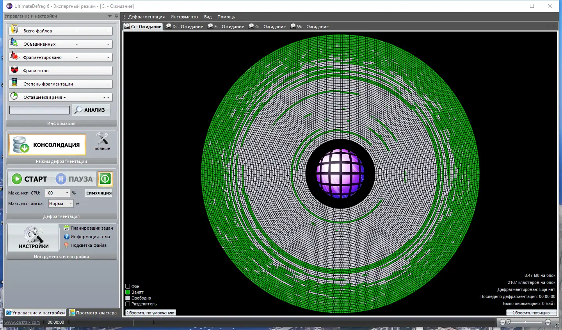562x330 pixels.
Task: Toggle the Занят green legend box
Action: click(x=128, y=292)
